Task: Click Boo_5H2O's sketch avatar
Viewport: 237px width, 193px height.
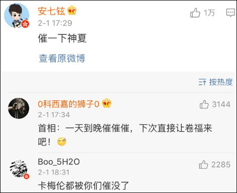Action: coord(19,169)
